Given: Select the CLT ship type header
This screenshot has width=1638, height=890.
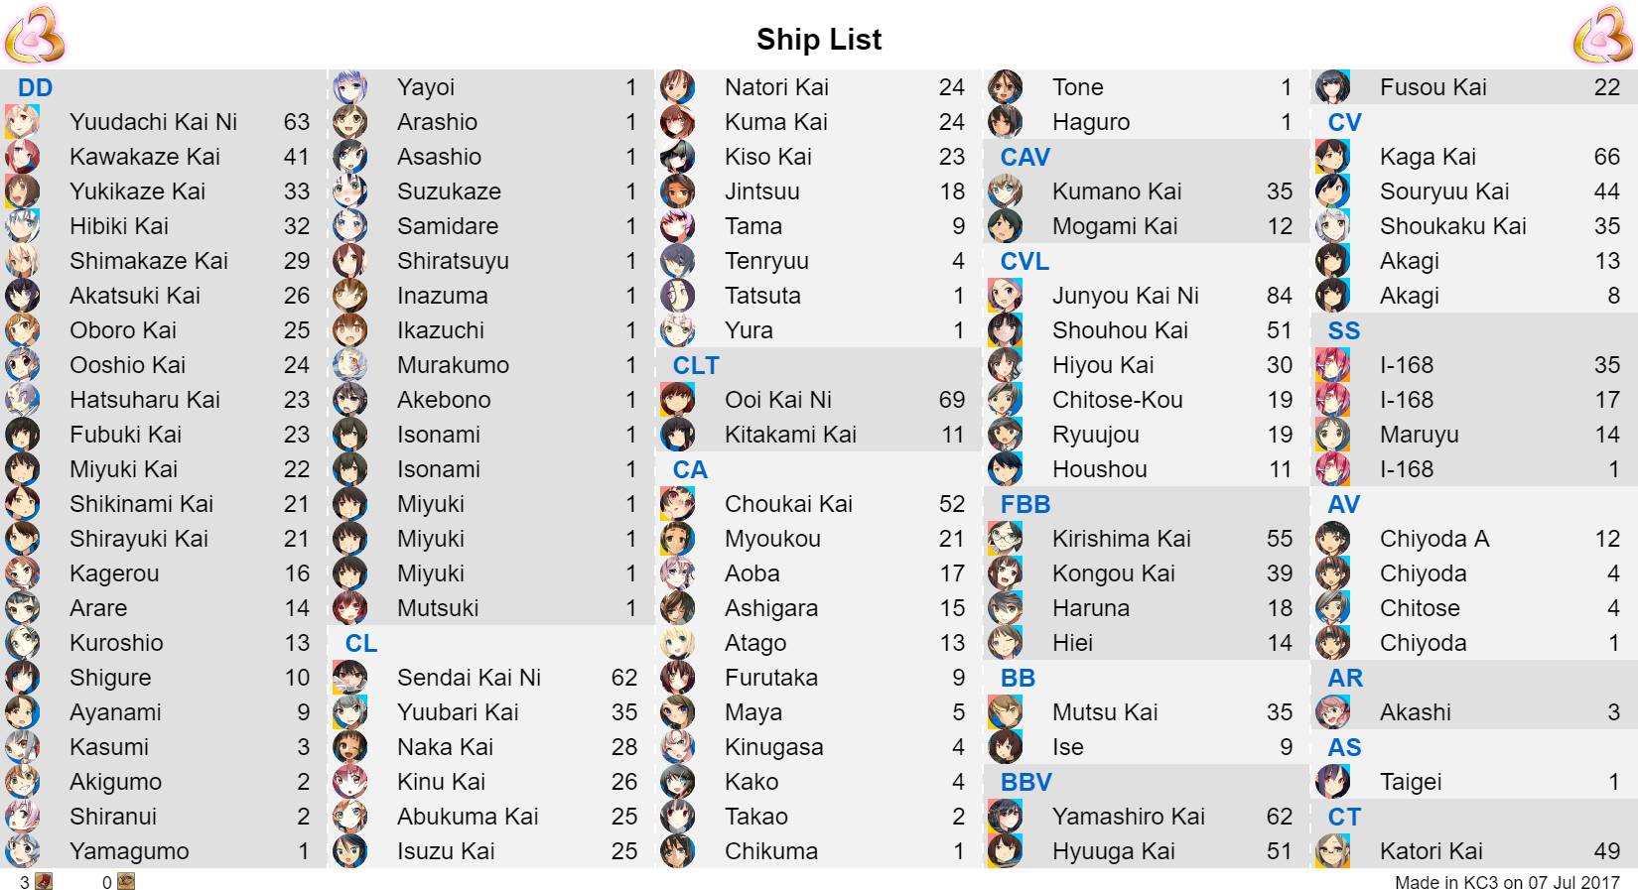Looking at the screenshot, I should tap(696, 365).
